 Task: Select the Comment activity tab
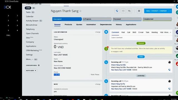pos(115,32)
